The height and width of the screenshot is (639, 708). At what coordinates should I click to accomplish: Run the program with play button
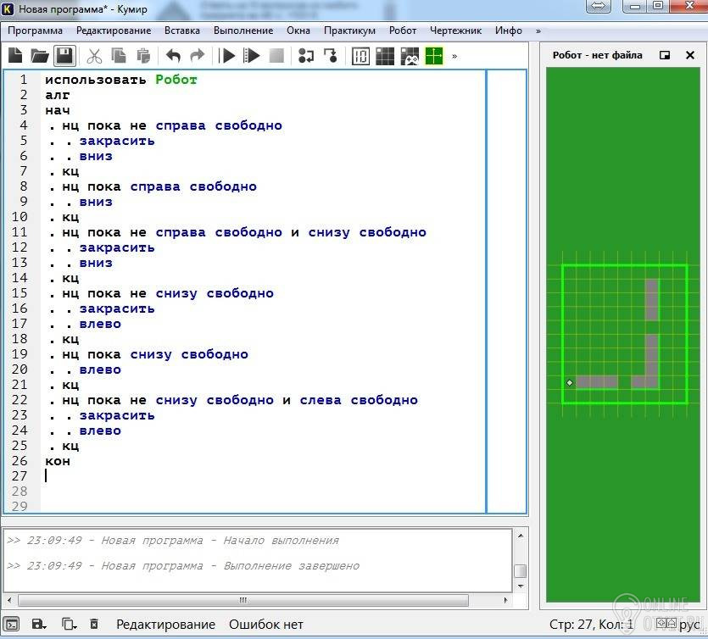coord(227,56)
